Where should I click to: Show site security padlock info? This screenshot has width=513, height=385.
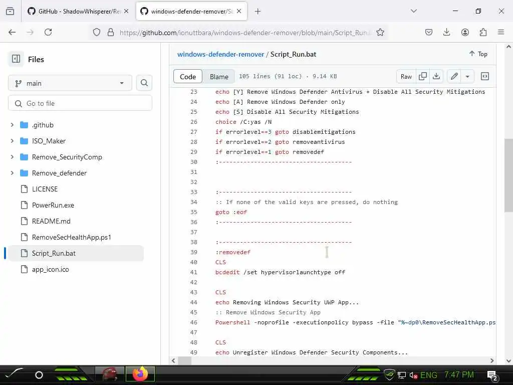111,32
